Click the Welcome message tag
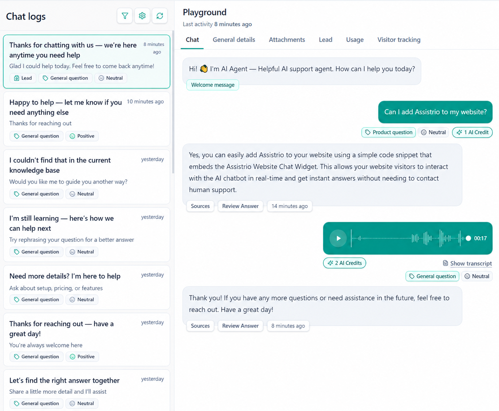Screen dimensions: 499x411 point(213,85)
